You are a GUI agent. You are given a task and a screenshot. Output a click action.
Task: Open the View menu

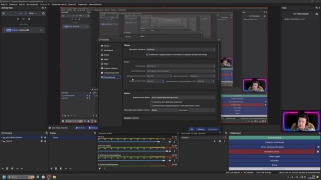coord(22,4)
